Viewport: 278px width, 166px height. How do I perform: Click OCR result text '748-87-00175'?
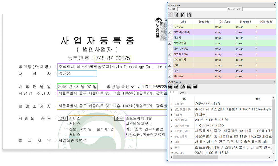click(207, 104)
